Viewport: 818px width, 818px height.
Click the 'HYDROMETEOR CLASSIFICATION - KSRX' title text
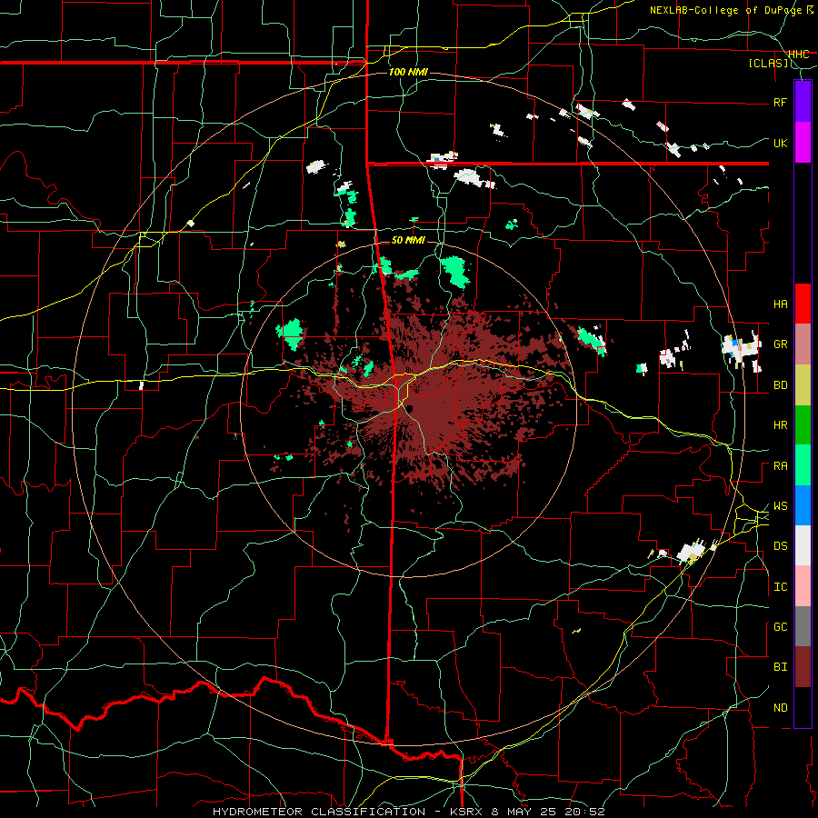(x=350, y=812)
